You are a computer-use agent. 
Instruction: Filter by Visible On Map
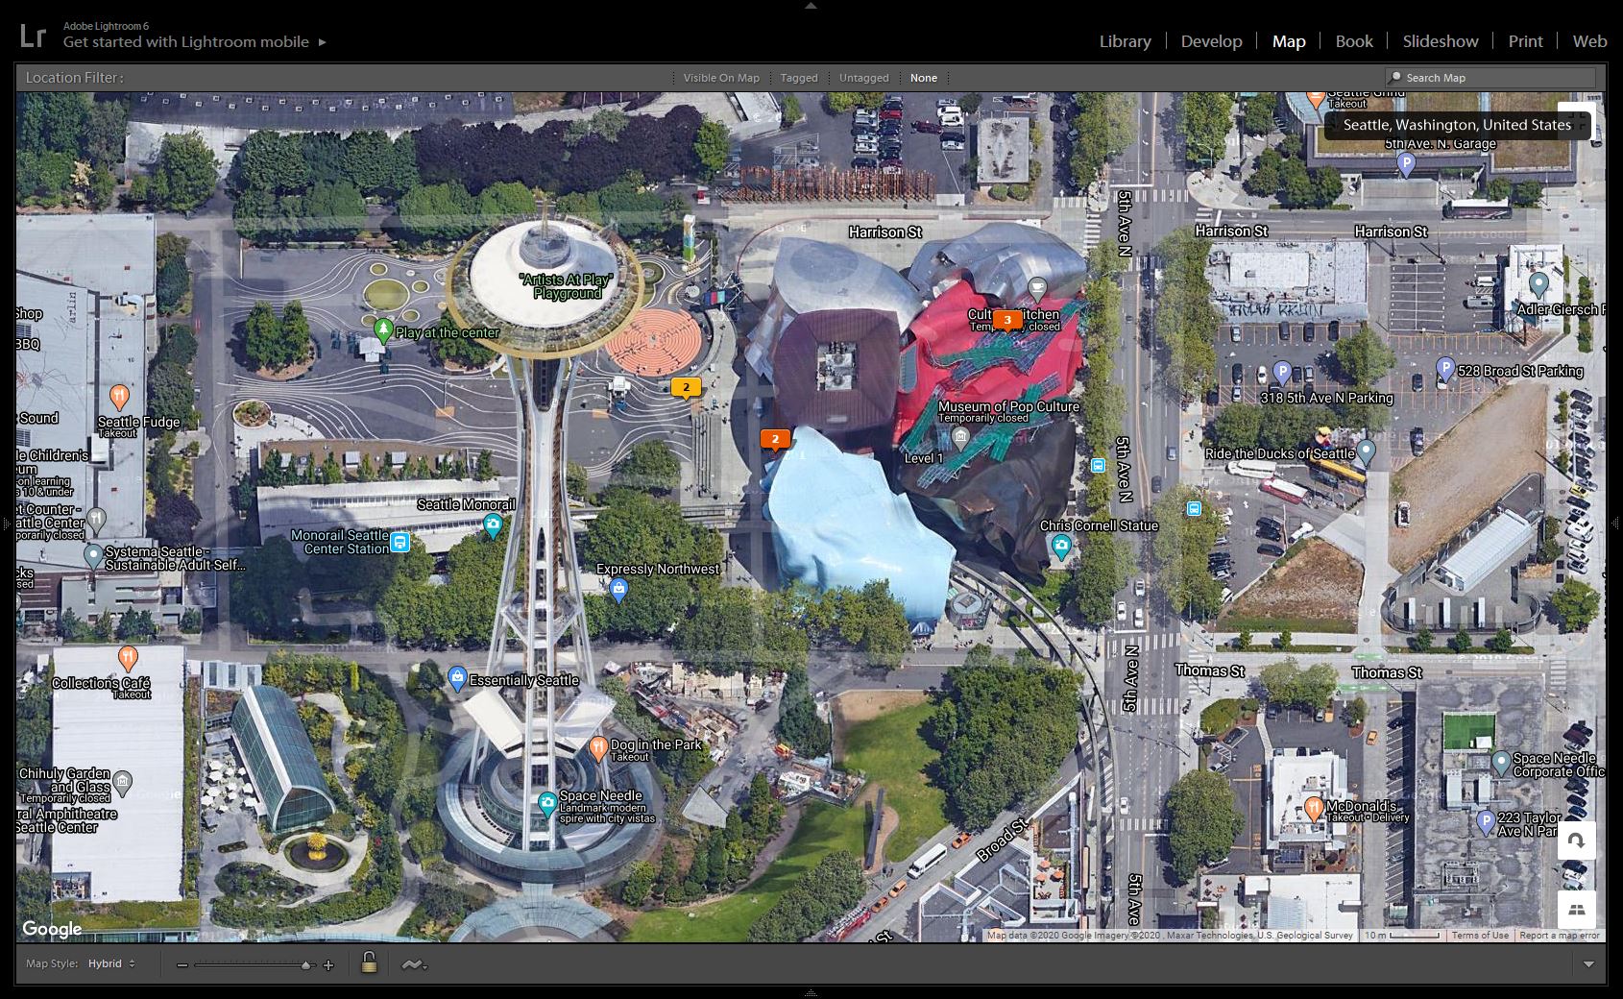click(x=721, y=78)
